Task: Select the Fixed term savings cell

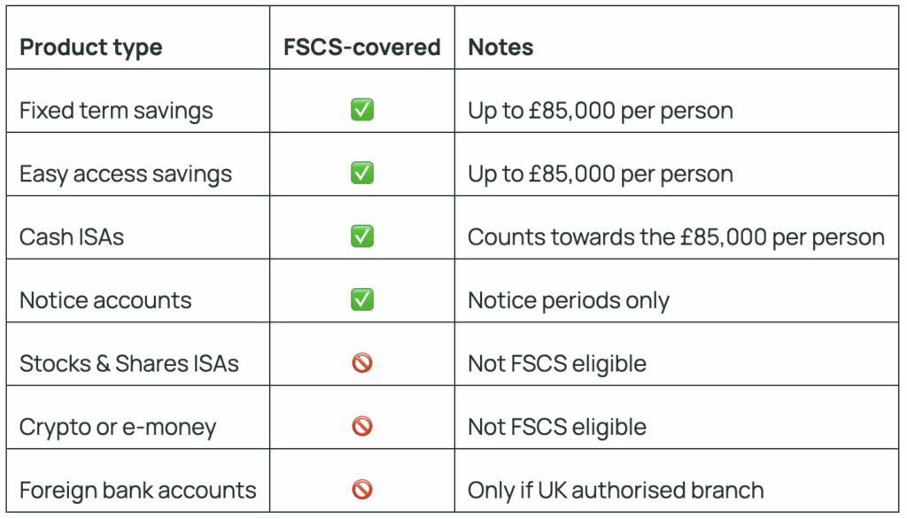Action: coord(116,111)
